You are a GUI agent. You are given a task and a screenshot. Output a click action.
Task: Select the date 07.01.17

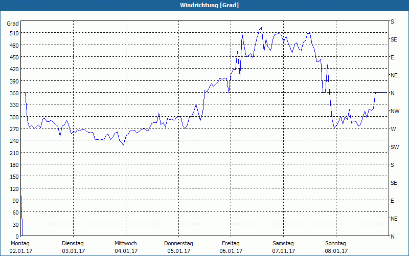pos(284,251)
